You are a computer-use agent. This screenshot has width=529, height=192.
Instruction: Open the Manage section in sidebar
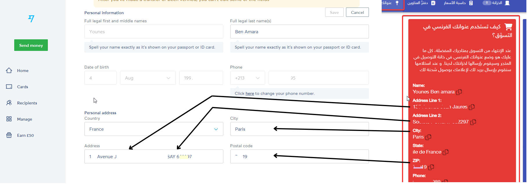point(24,119)
